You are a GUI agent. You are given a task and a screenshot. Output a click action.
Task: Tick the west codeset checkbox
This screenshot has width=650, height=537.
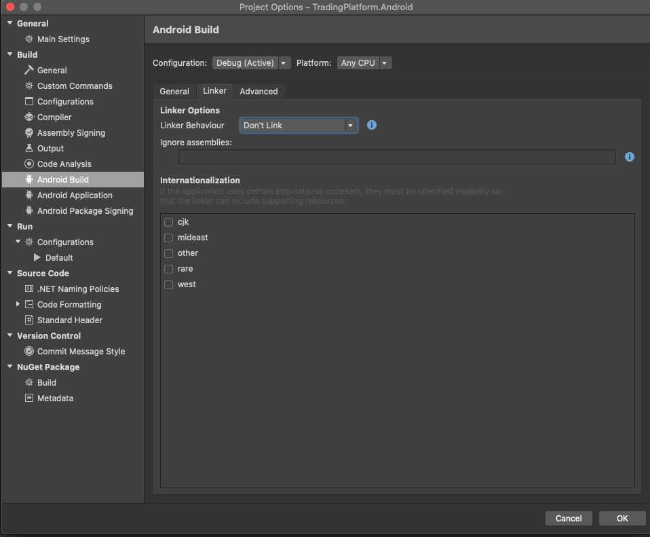168,284
